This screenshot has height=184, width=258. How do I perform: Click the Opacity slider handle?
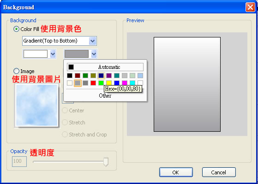(106, 162)
